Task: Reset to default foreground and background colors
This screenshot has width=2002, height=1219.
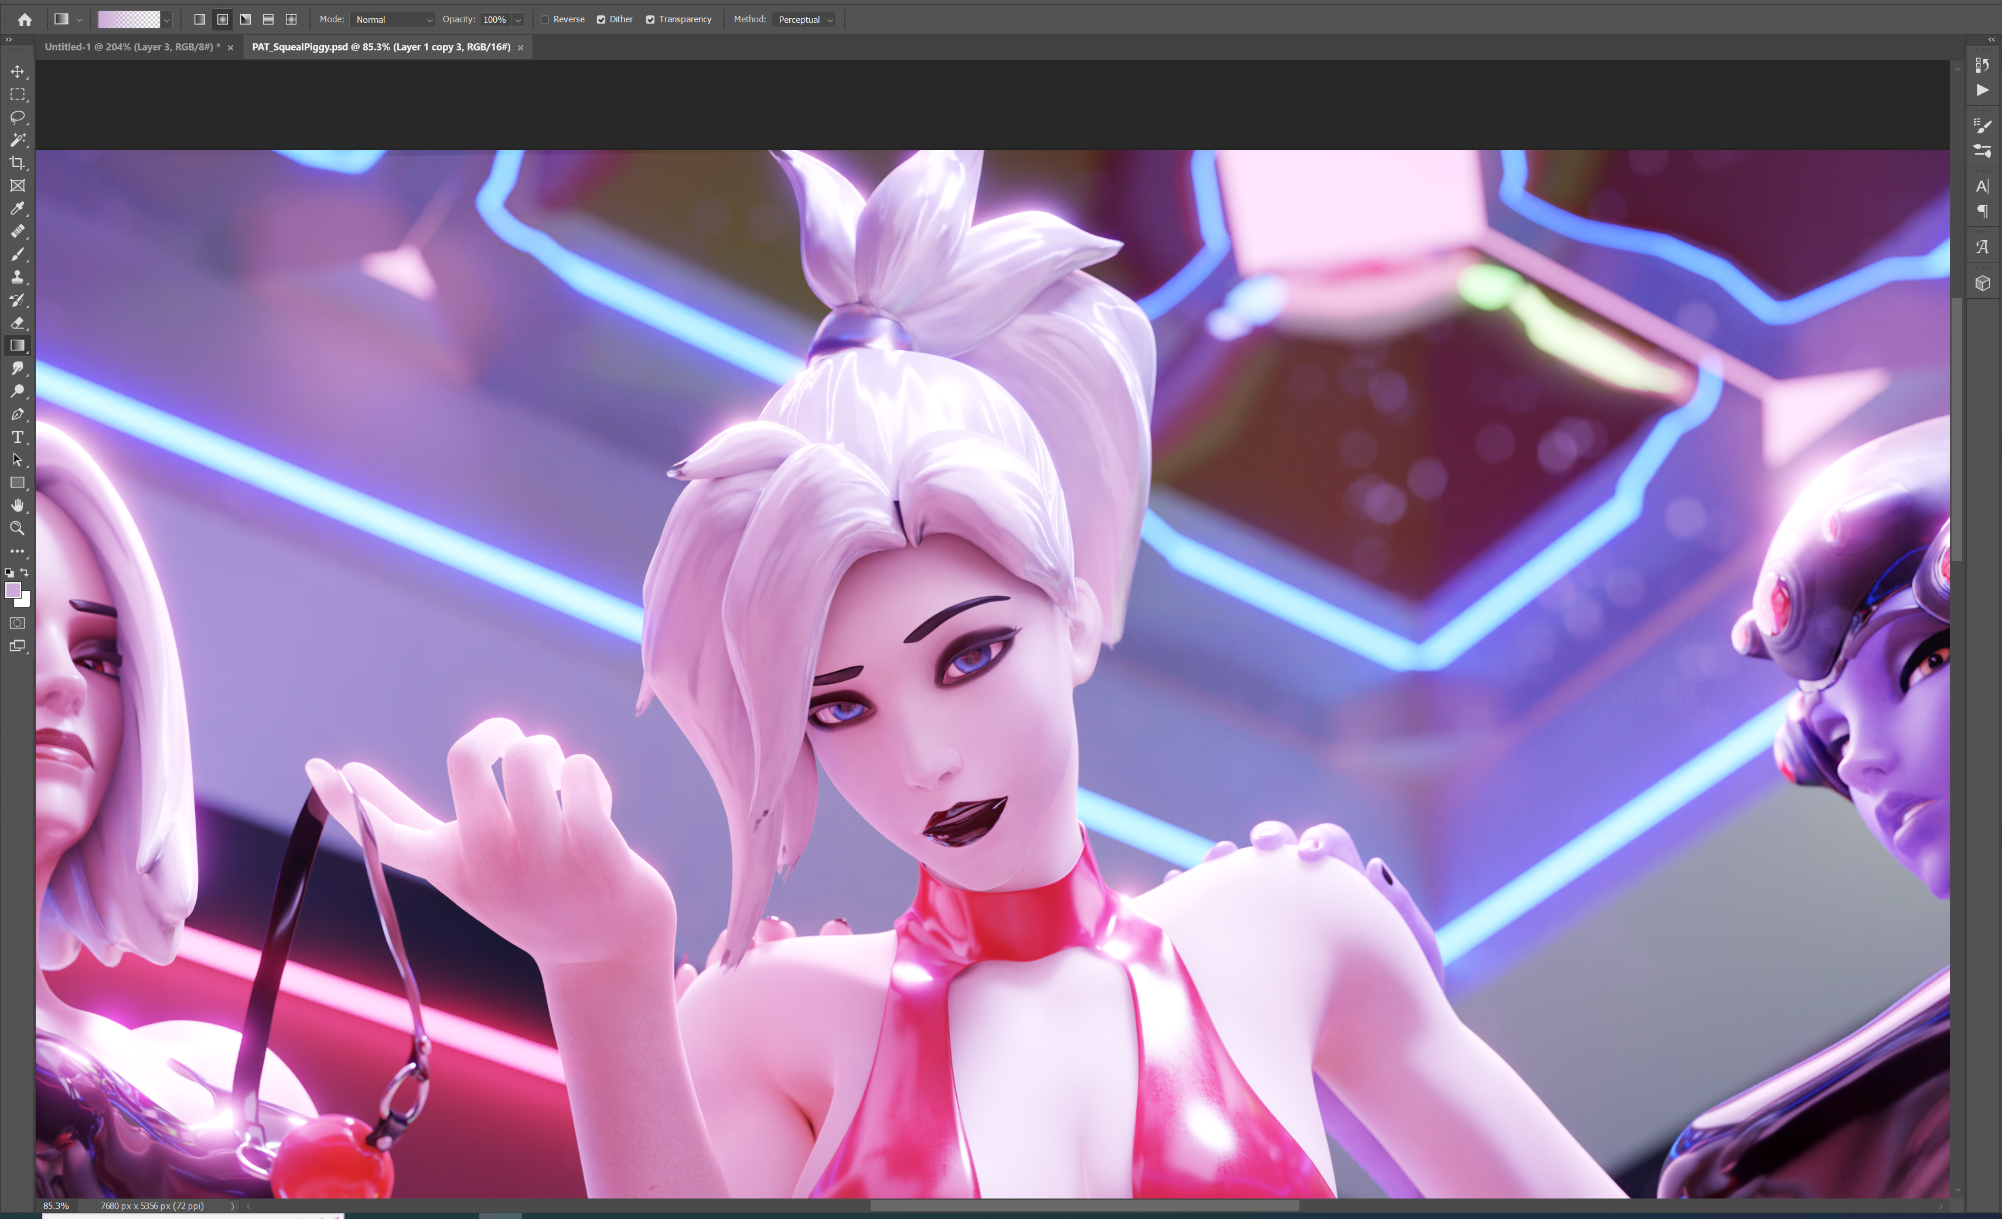Action: 9,572
